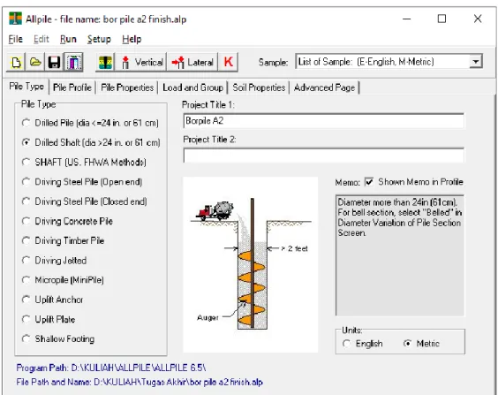Select Driving Jetted option
498x395 pixels.
pos(55,261)
